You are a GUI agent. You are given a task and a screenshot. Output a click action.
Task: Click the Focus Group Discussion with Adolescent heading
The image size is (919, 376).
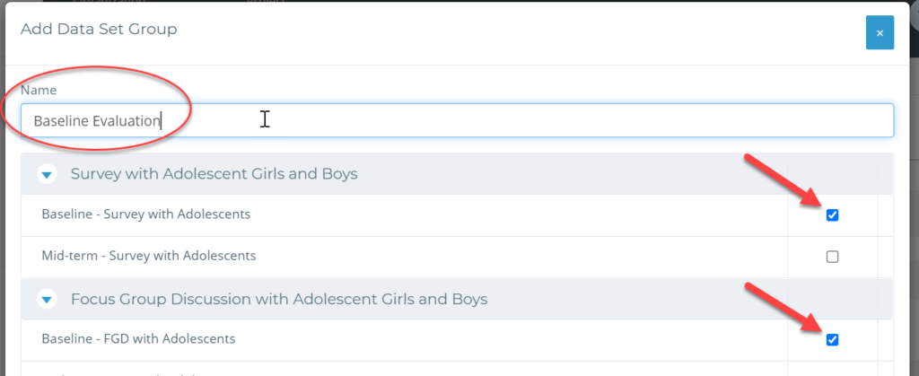coord(279,300)
